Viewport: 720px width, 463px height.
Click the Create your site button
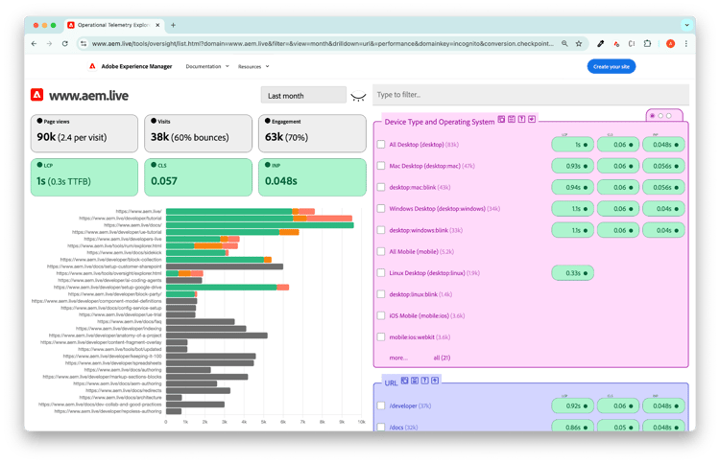(611, 66)
